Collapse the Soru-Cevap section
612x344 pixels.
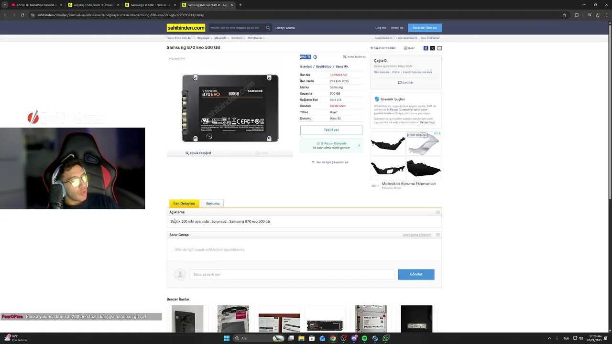(x=437, y=235)
